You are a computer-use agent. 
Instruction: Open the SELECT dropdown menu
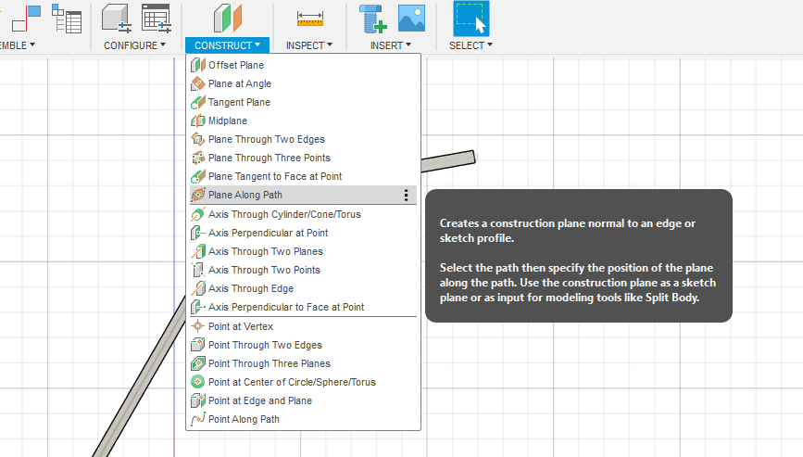471,45
